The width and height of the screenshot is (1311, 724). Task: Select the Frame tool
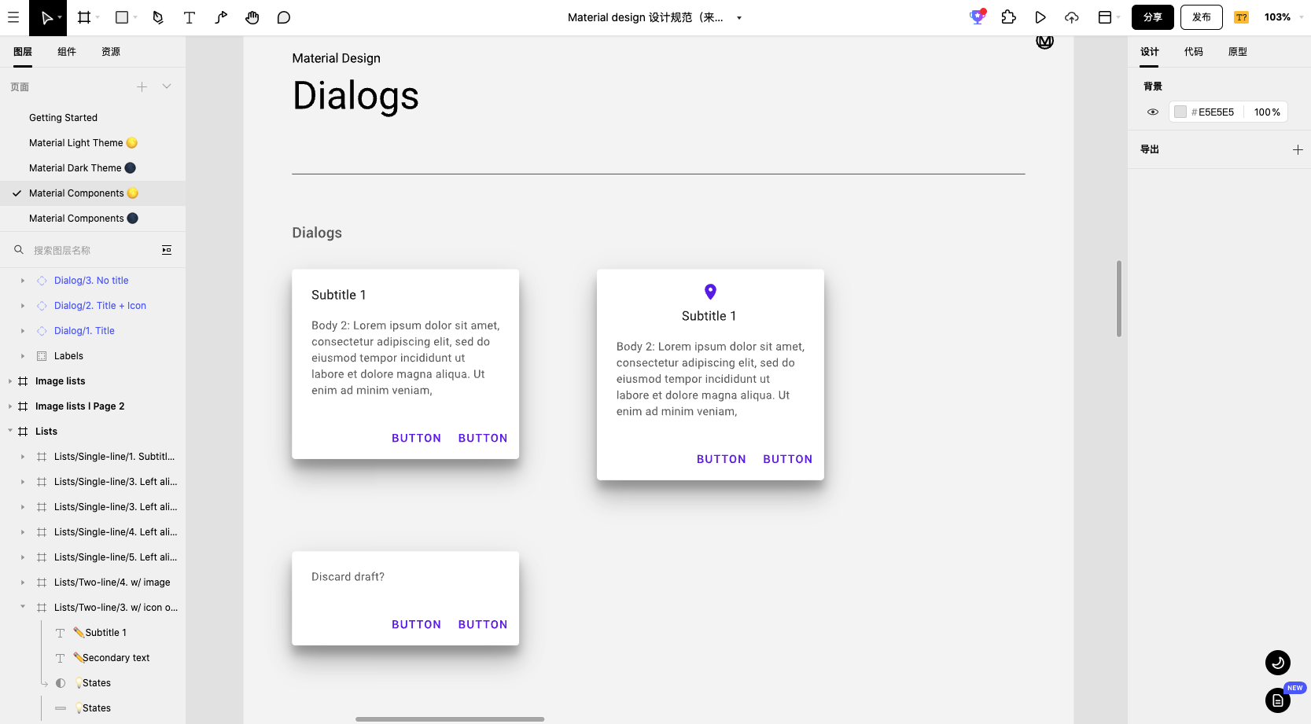pyautogui.click(x=84, y=17)
